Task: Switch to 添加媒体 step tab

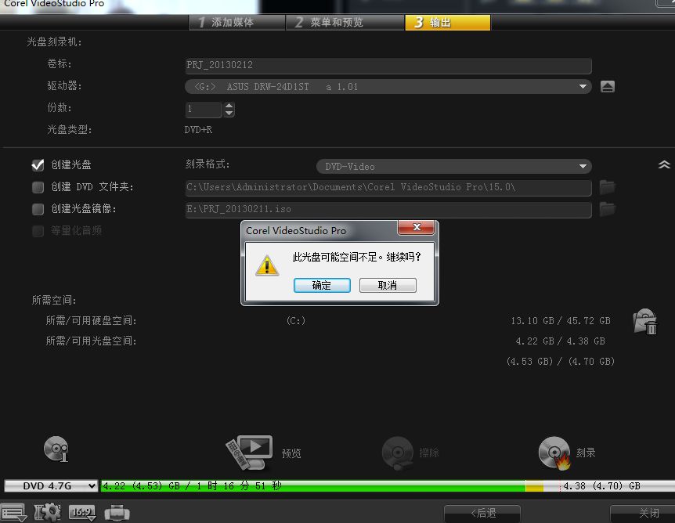Action: pos(236,23)
